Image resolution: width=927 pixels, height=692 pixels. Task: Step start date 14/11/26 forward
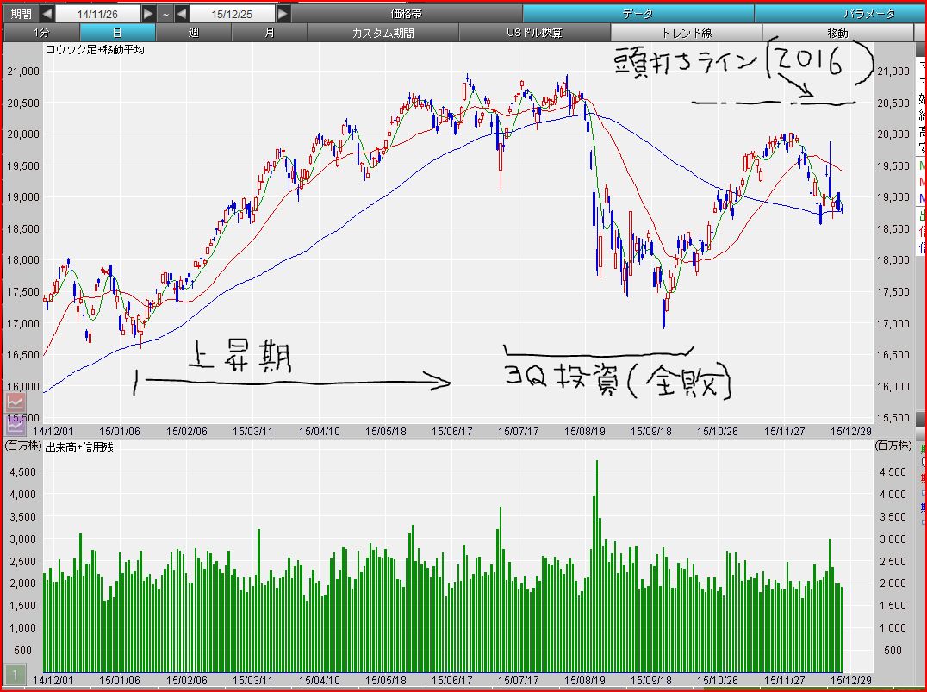click(149, 14)
